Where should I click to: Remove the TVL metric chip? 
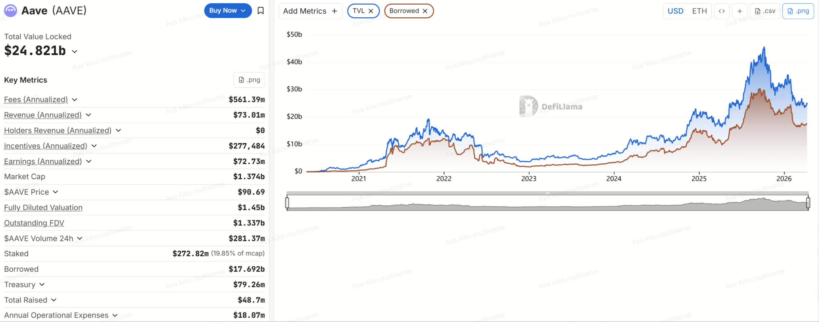pos(371,11)
